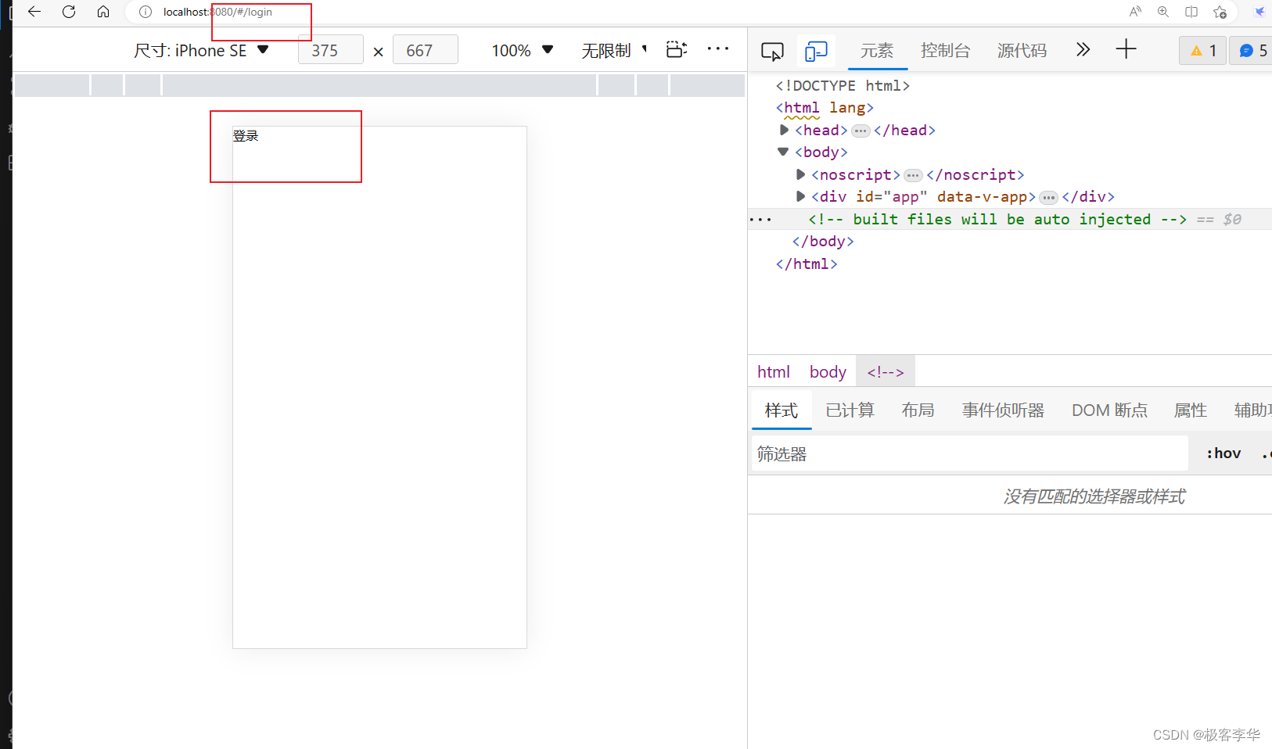Open the 属性 properties tab
This screenshot has height=749, width=1272.
(x=1191, y=410)
